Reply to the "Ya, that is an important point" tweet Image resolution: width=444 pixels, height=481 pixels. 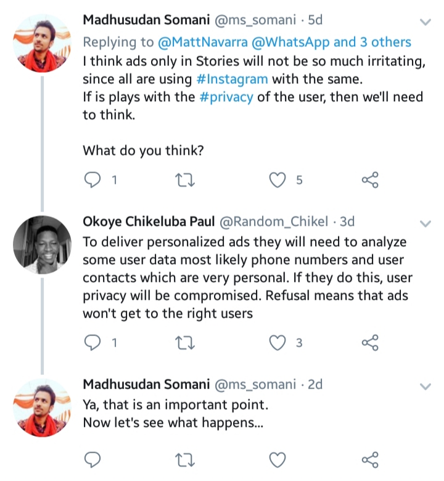(x=92, y=459)
